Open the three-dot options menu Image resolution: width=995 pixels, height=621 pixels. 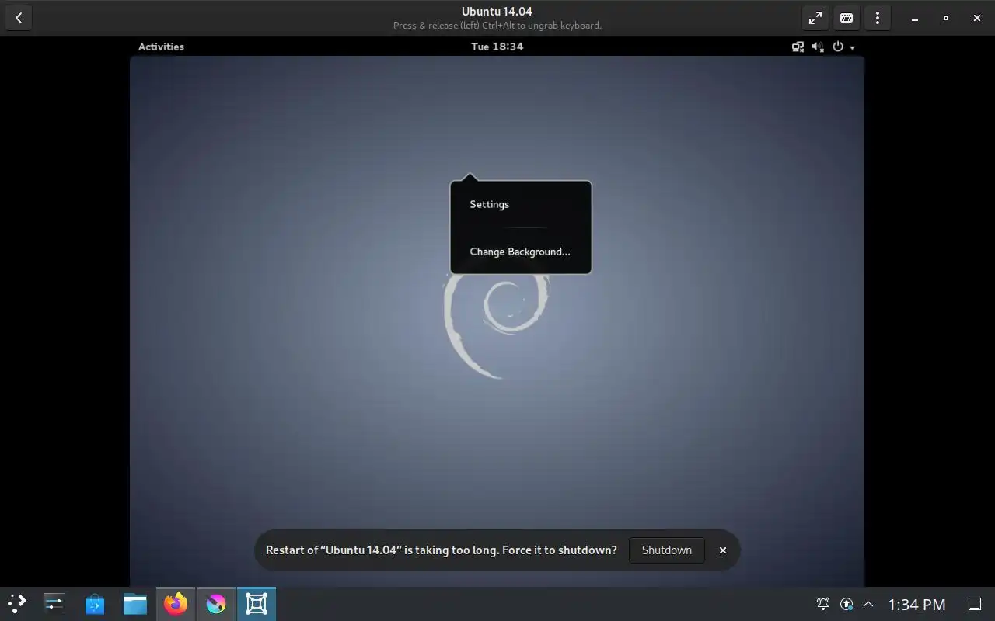coord(878,18)
